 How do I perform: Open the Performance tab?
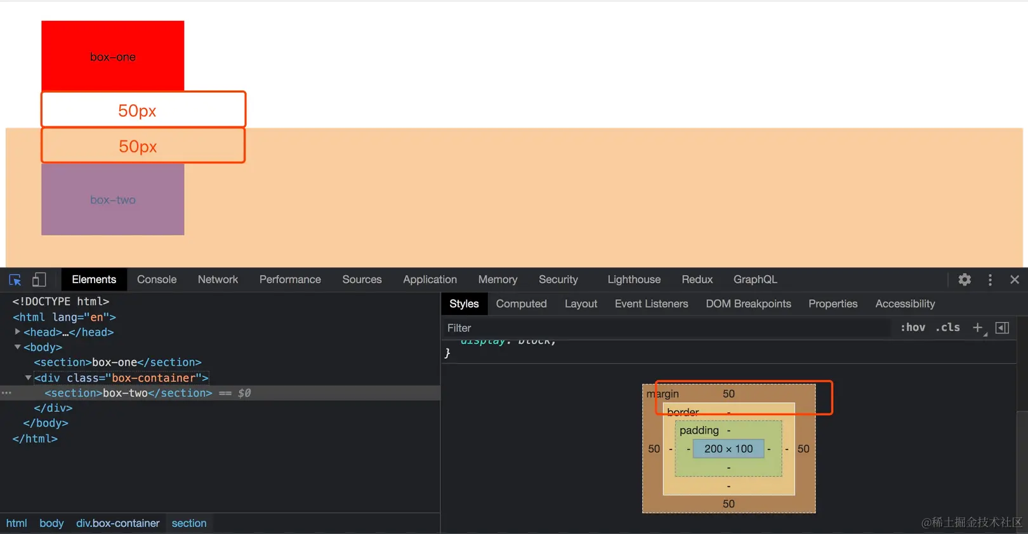(x=290, y=279)
